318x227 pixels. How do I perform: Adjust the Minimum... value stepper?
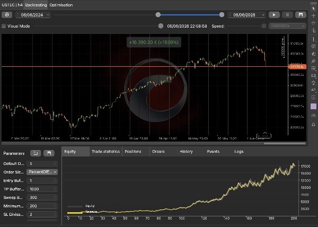(x=55, y=206)
